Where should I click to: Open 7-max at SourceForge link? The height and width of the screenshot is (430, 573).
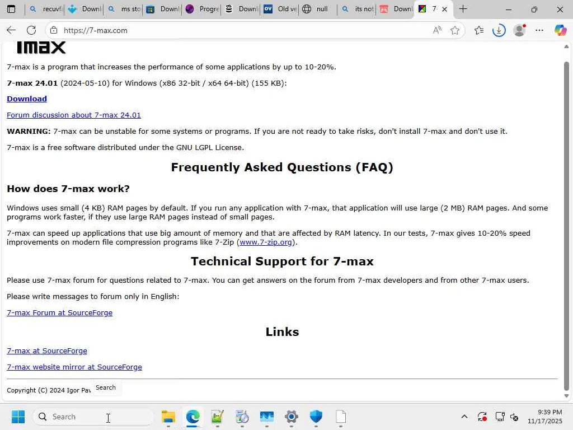47,350
